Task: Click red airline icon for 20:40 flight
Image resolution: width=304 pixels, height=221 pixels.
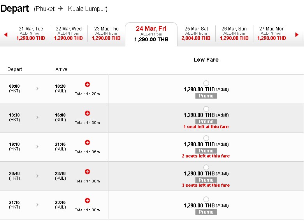Action: 88,171
